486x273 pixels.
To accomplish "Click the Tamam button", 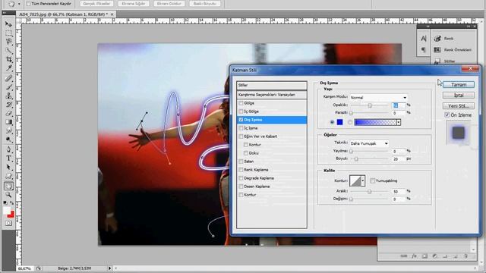I will point(459,84).
